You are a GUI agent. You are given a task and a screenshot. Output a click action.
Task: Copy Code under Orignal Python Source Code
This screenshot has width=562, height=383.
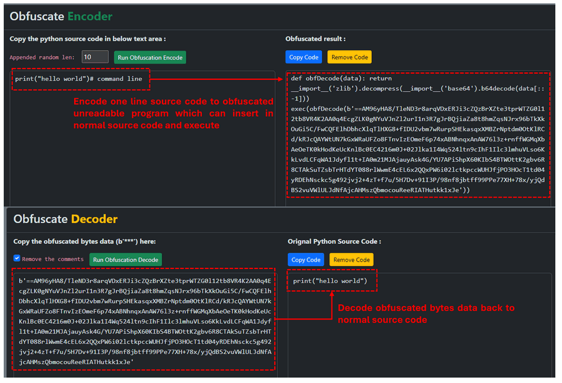pyautogui.click(x=306, y=259)
